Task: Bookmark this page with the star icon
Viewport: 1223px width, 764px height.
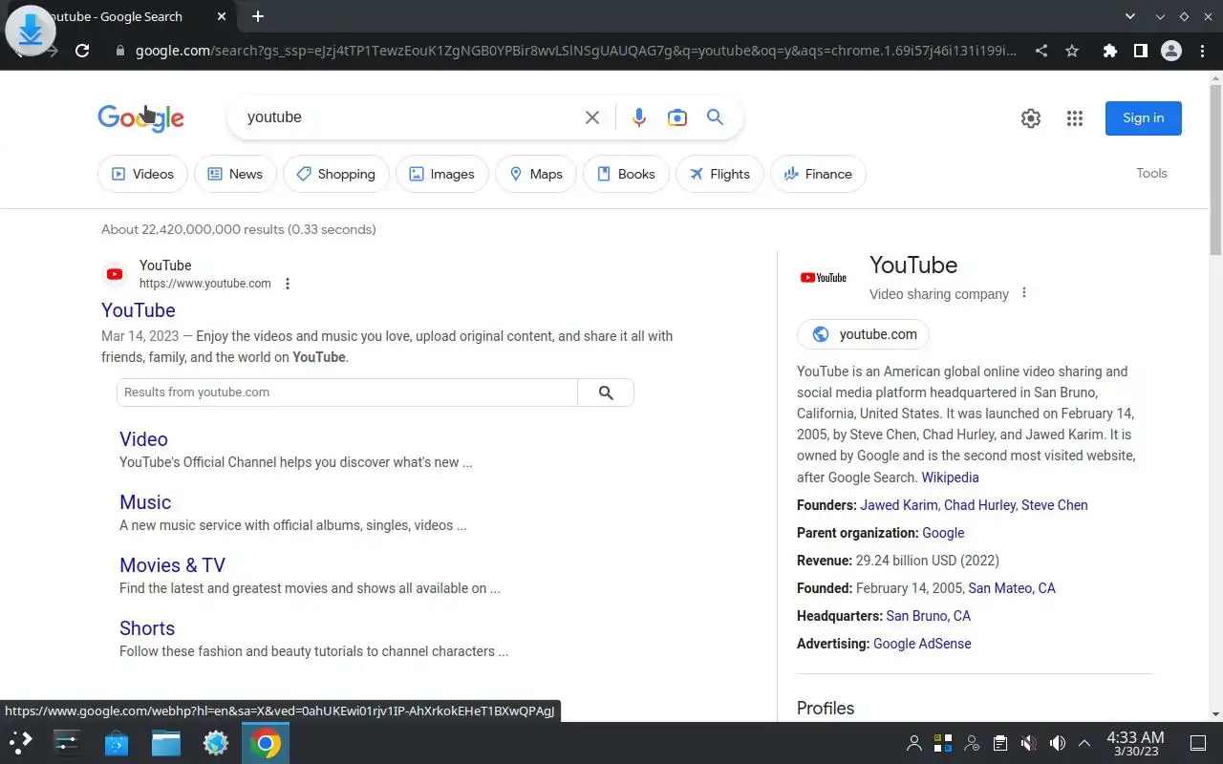Action: 1072,51
